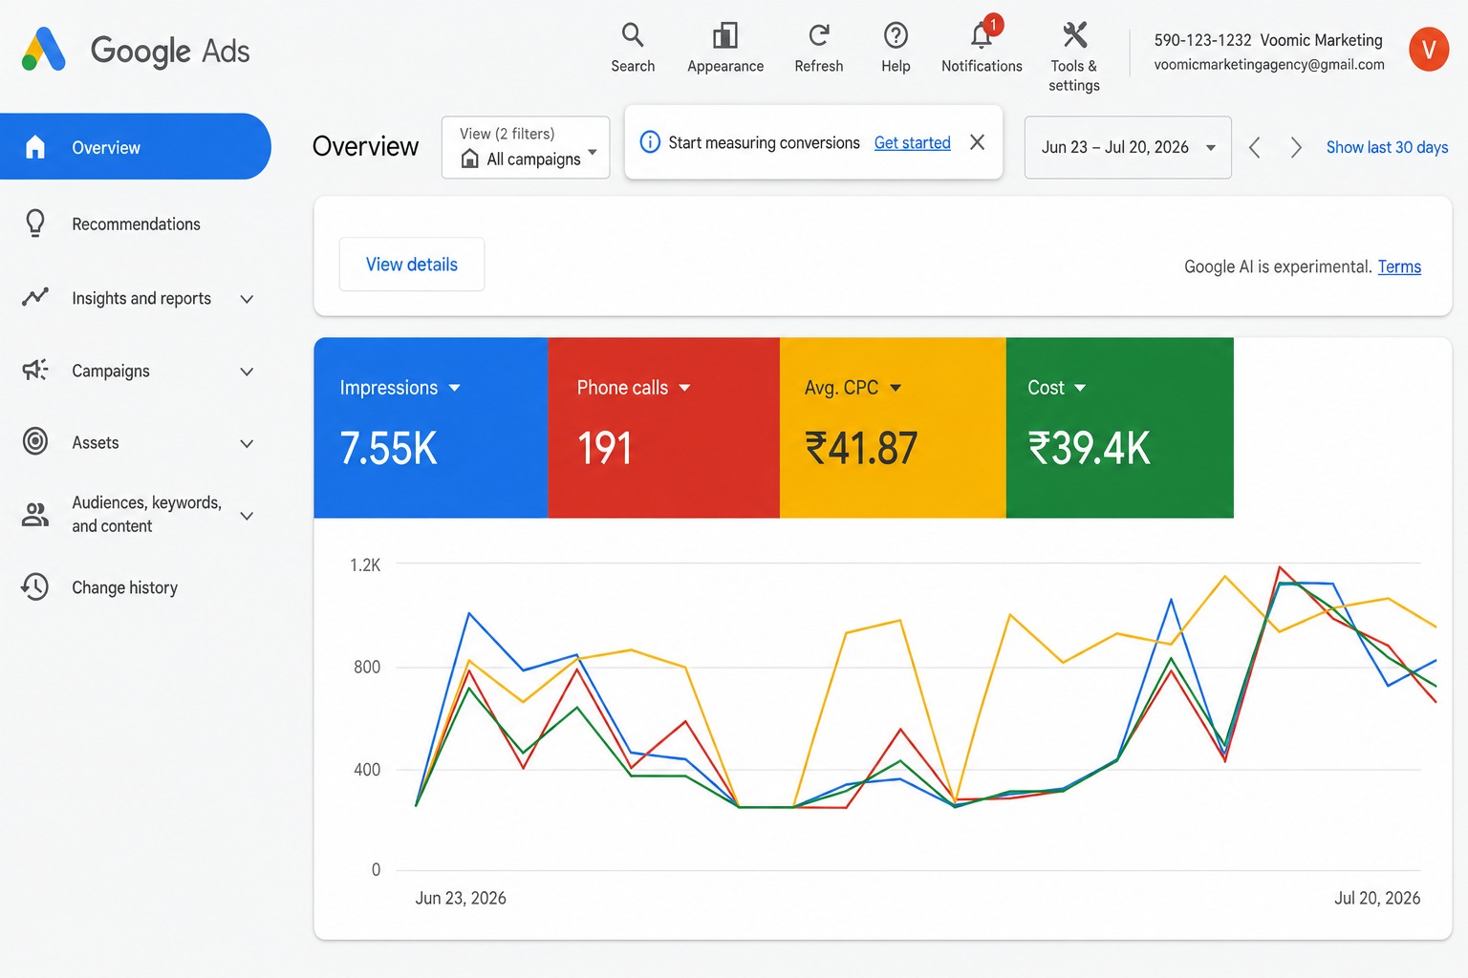Click the Google Ads logo icon

pyautogui.click(x=44, y=50)
